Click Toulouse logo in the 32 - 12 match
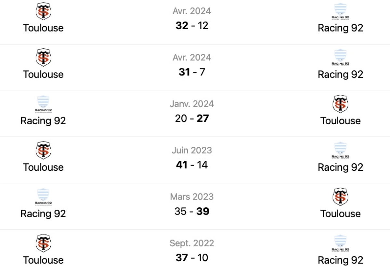 click(x=43, y=11)
